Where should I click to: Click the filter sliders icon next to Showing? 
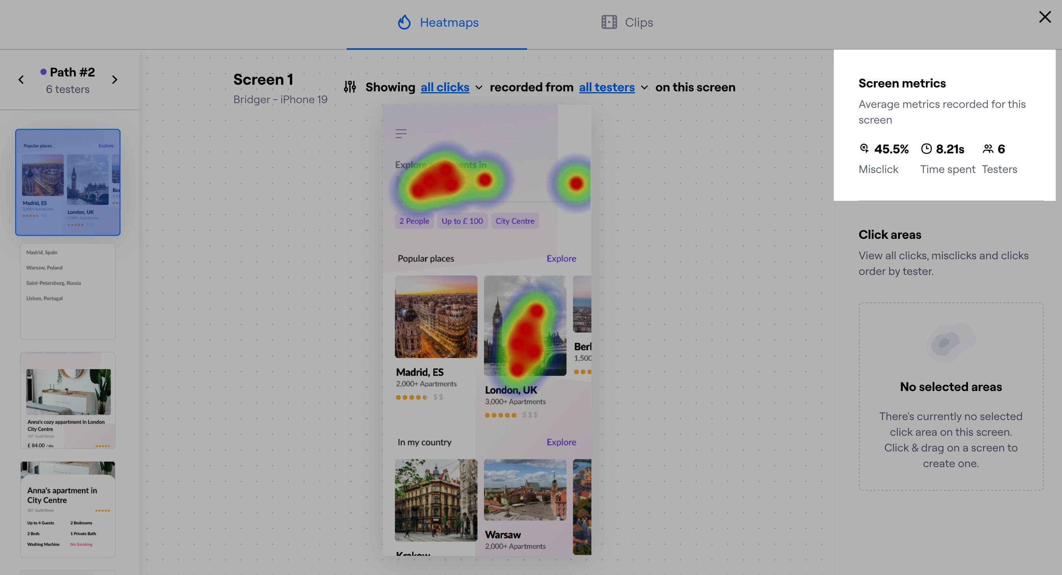[349, 87]
